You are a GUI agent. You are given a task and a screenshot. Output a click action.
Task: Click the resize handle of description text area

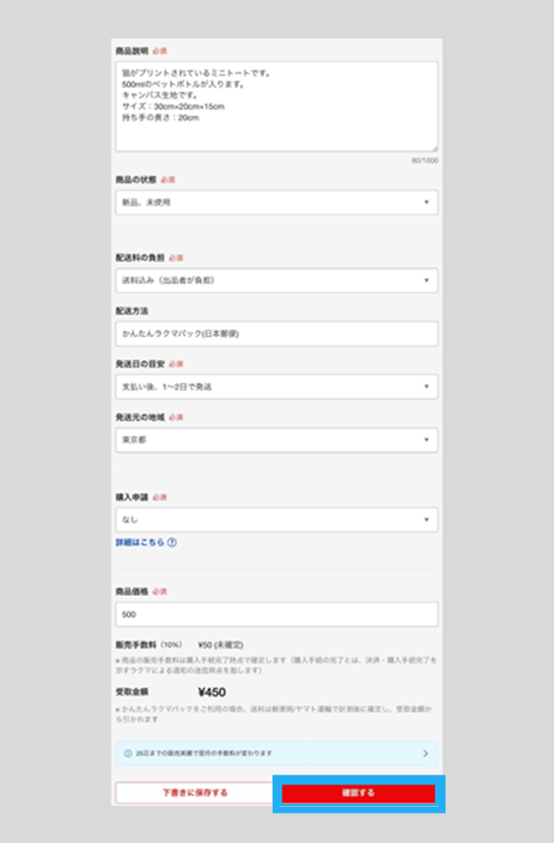tap(434, 148)
